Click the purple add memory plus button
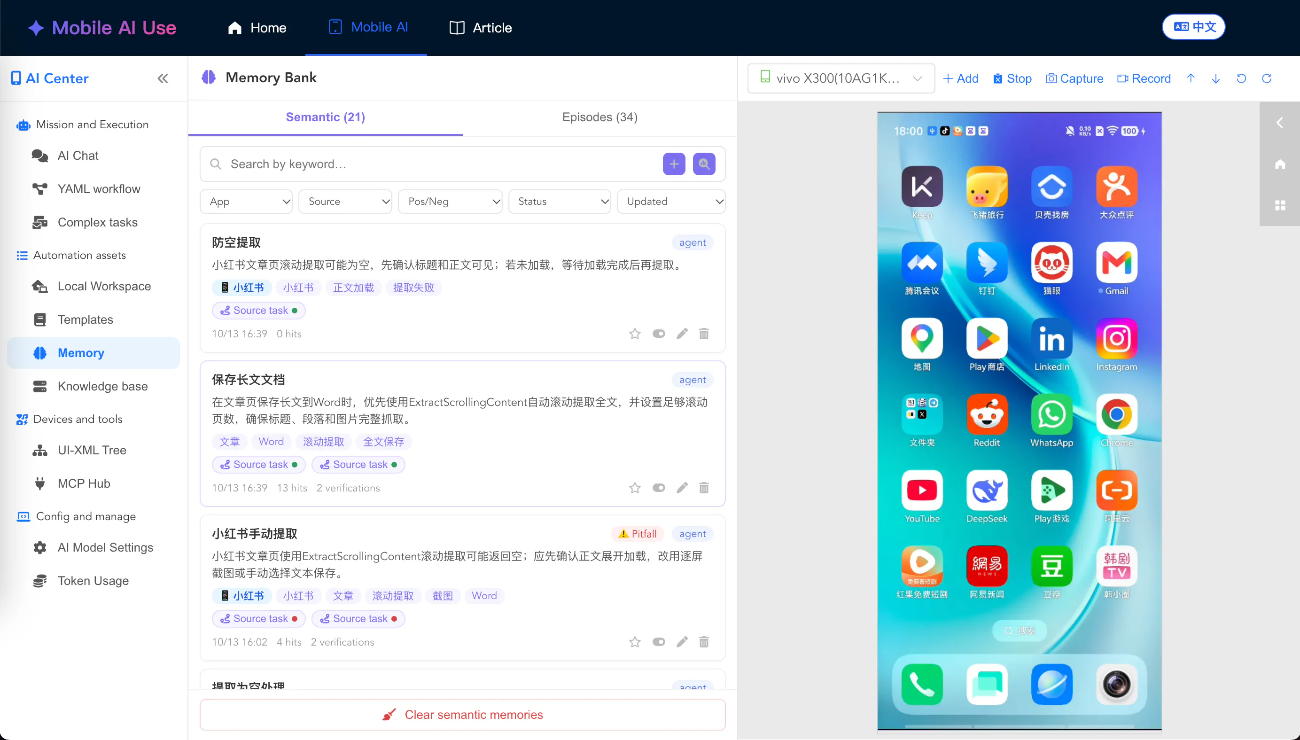Viewport: 1300px width, 740px height. coord(674,164)
